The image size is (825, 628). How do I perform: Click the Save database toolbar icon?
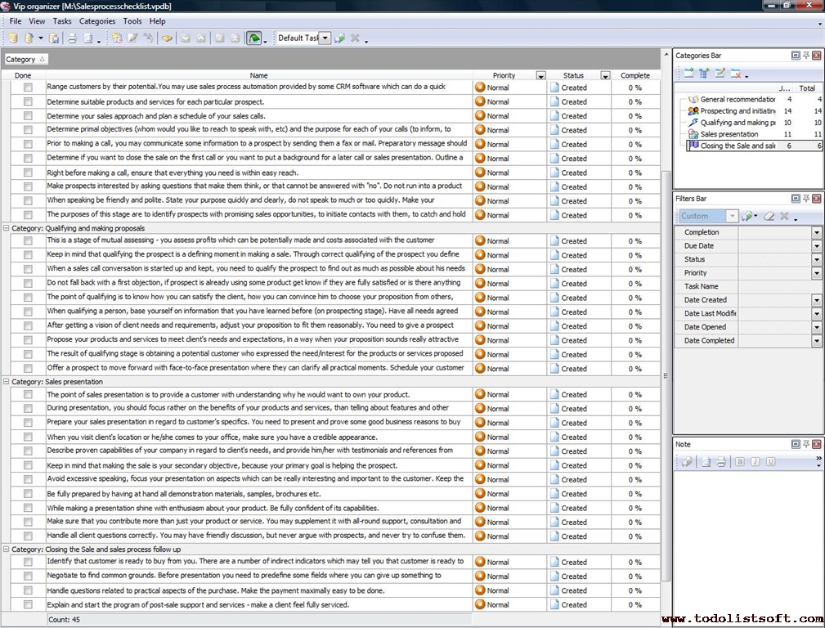click(54, 38)
